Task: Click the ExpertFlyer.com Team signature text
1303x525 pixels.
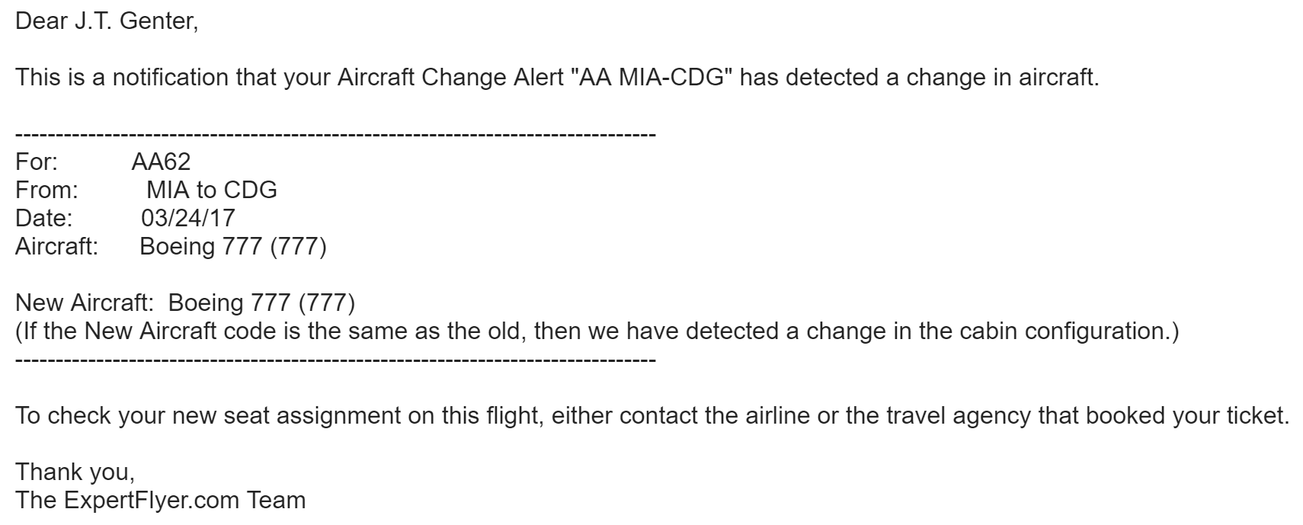Action: (161, 501)
